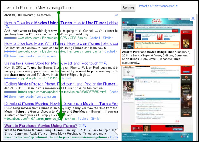
Task: Open Similar link for video.about.com result
Action: (x=96, y=119)
